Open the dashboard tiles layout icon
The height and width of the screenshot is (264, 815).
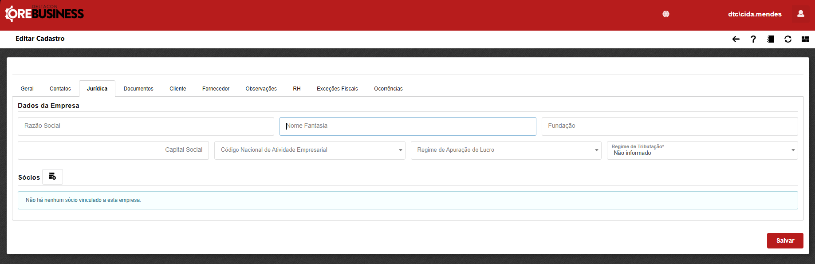coord(805,39)
